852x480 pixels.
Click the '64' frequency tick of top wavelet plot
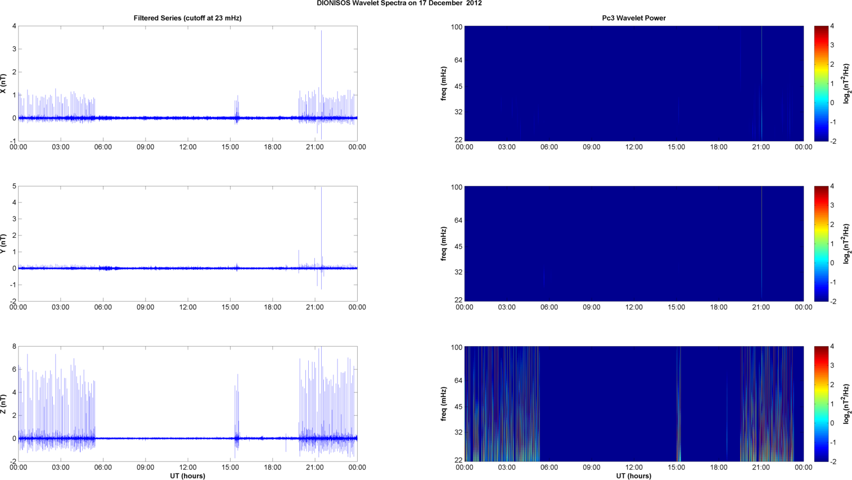point(458,60)
